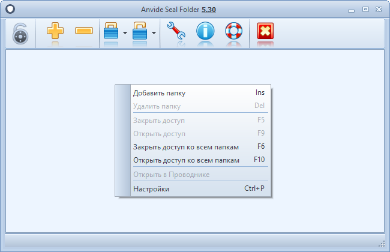Choose 'Открыть в Проводнике' entry

point(199,175)
